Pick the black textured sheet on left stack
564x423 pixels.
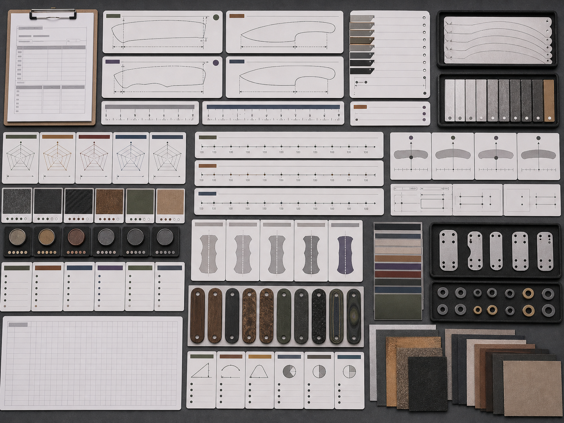(x=427, y=383)
